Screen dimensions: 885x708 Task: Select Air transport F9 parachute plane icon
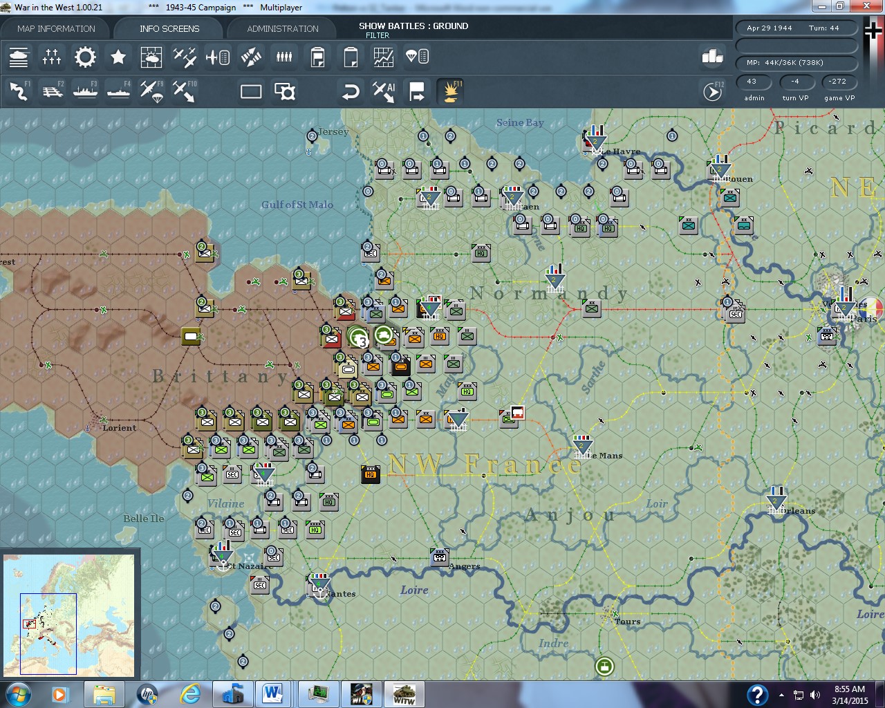pos(151,91)
